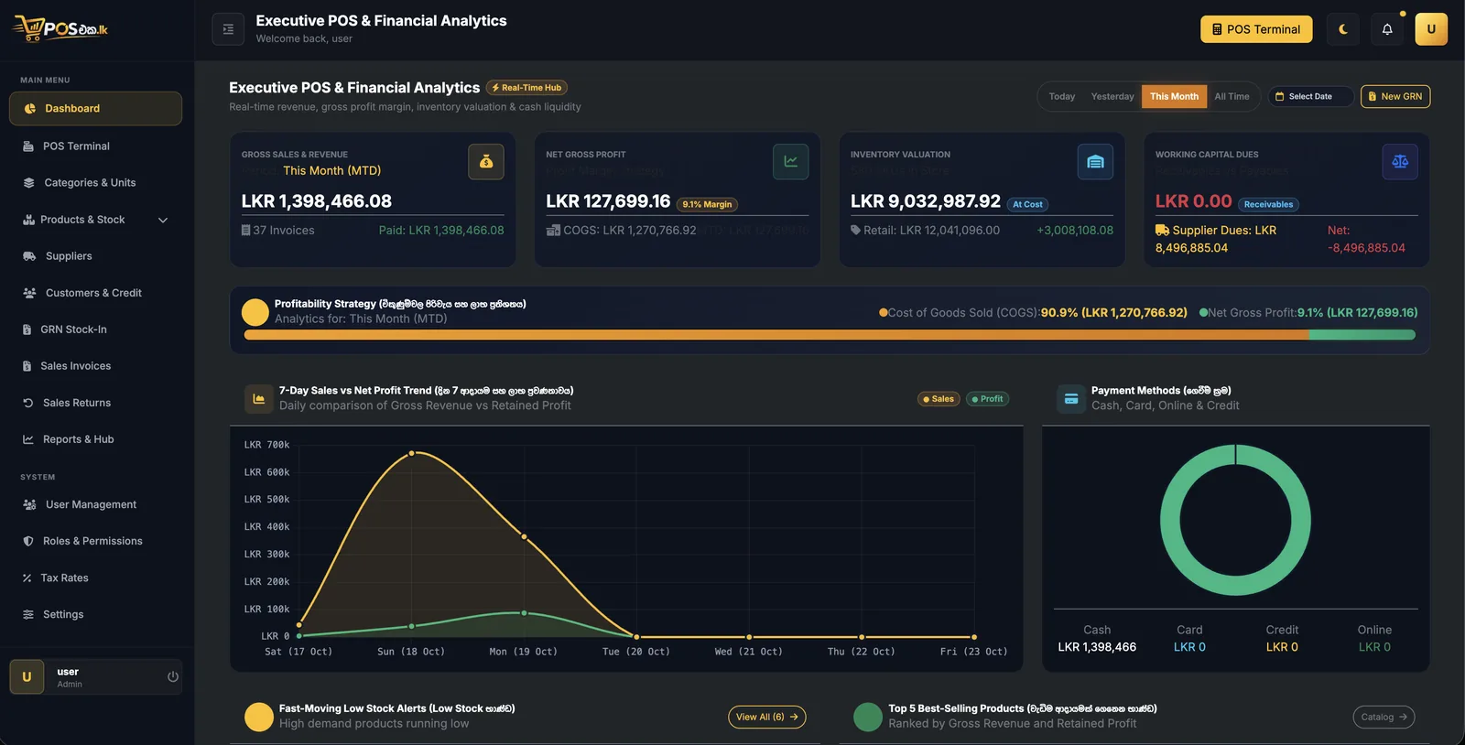Go to Sales Invoices

point(95,366)
